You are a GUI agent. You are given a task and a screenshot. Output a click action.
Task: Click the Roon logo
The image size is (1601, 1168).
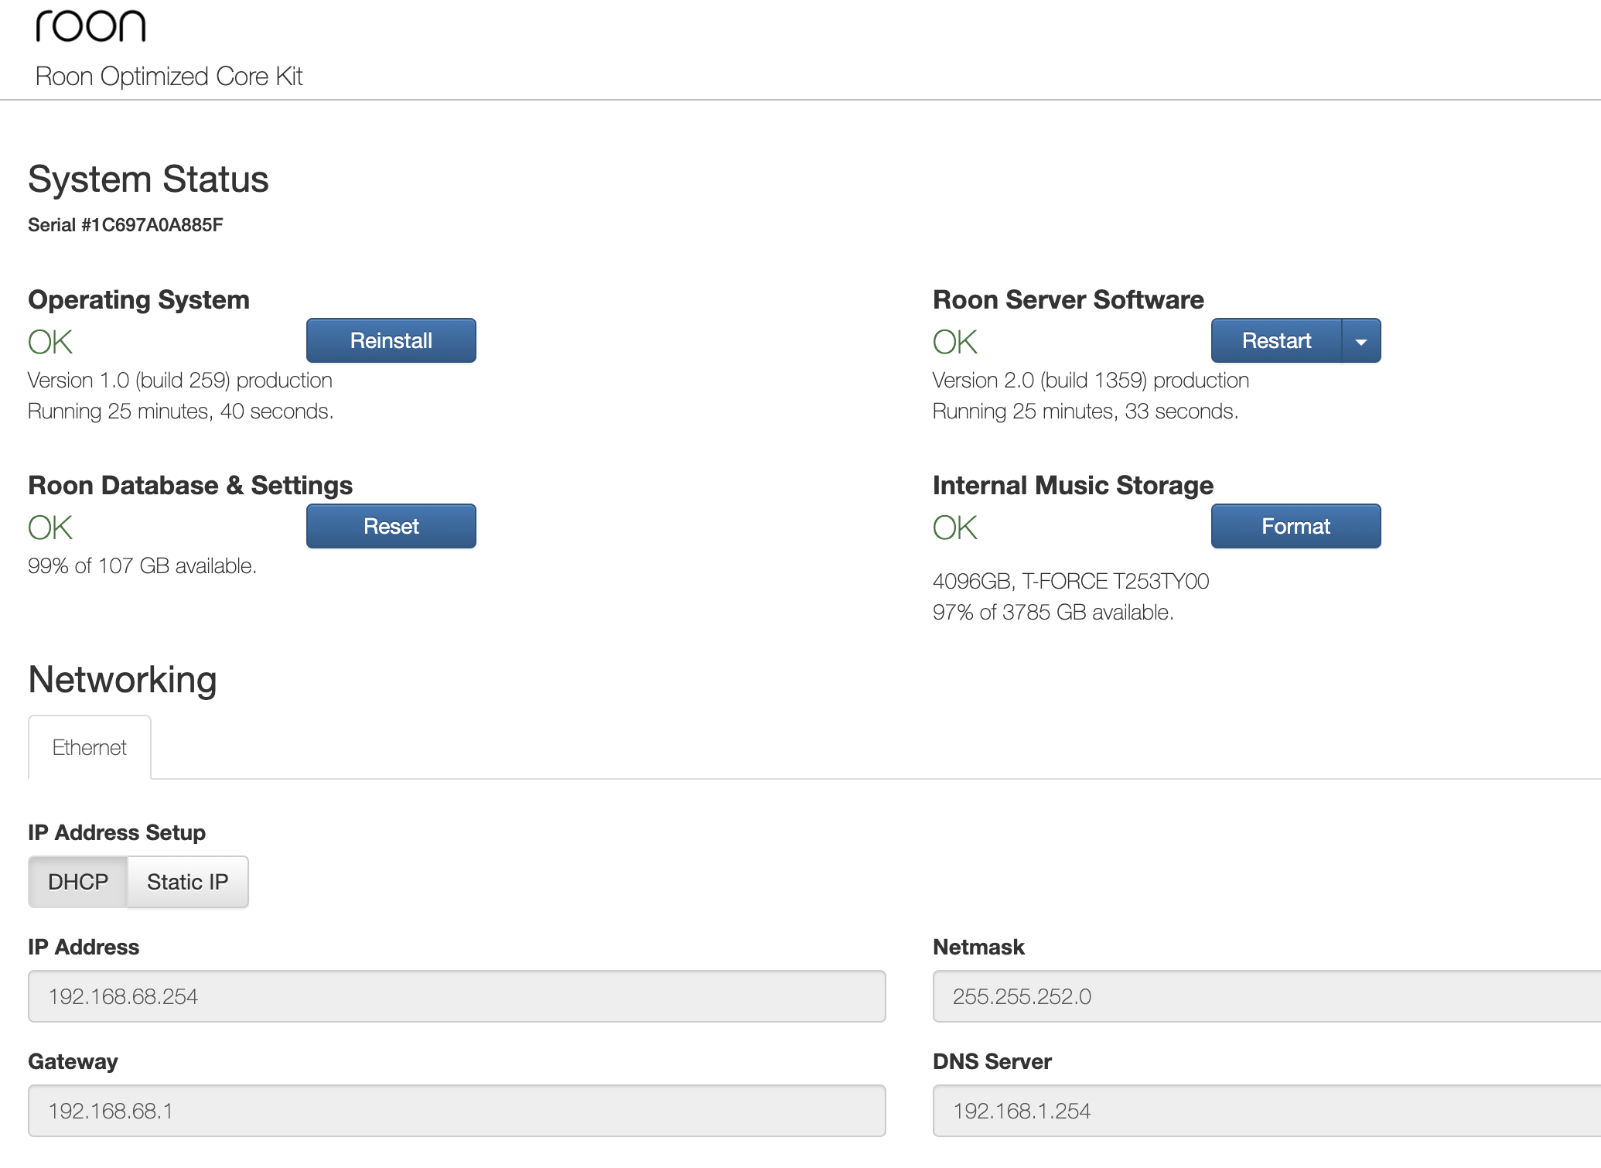90,26
